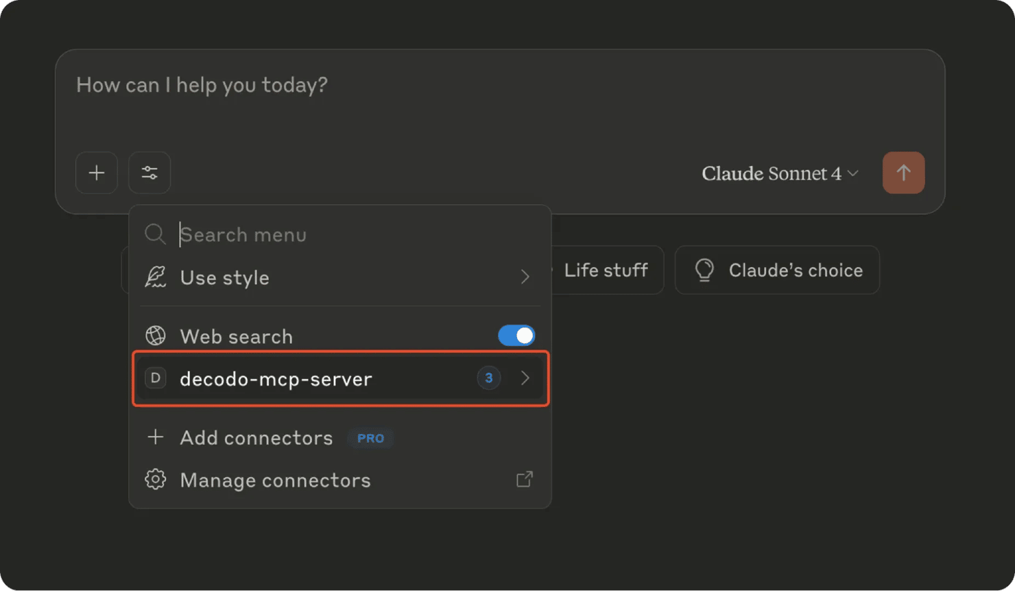Send message with the up arrow button

tap(903, 173)
